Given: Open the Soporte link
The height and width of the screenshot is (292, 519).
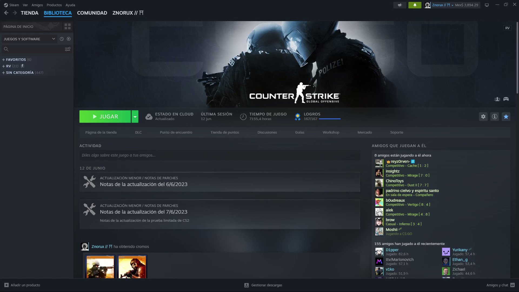Looking at the screenshot, I should [397, 132].
